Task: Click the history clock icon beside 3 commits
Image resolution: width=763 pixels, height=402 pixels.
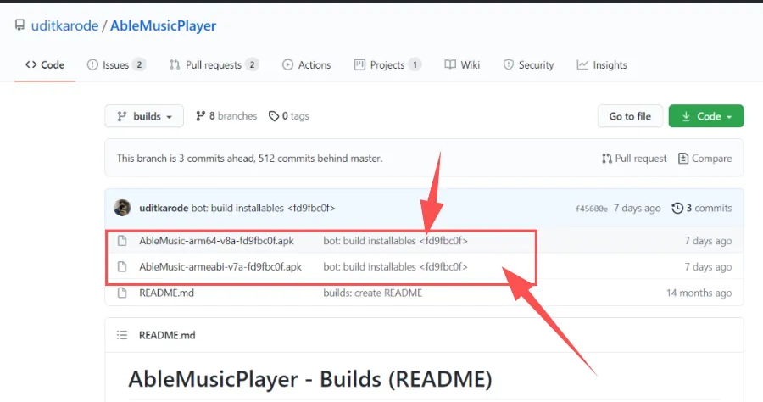Action: tap(677, 209)
